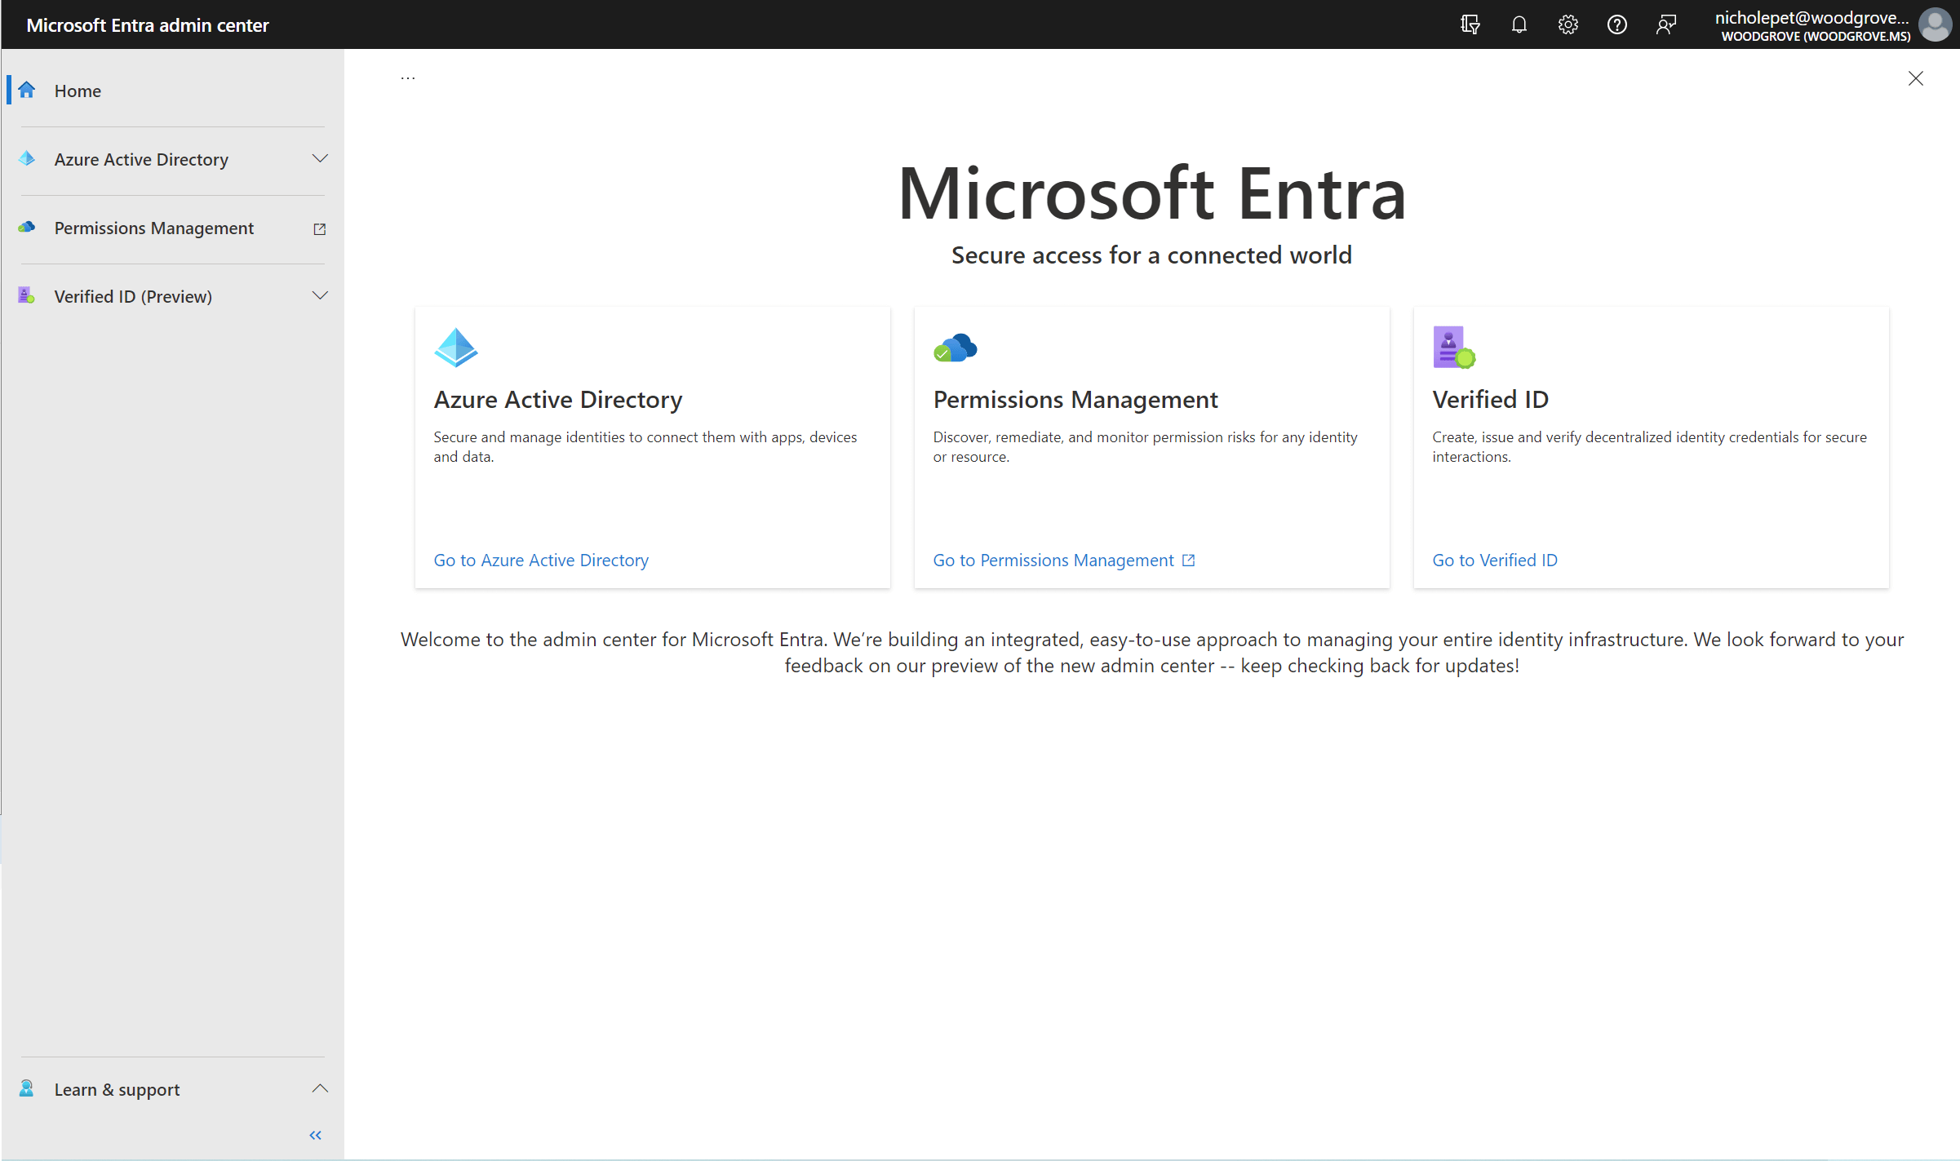
Task: Open the notifications bell icon
Action: coord(1519,24)
